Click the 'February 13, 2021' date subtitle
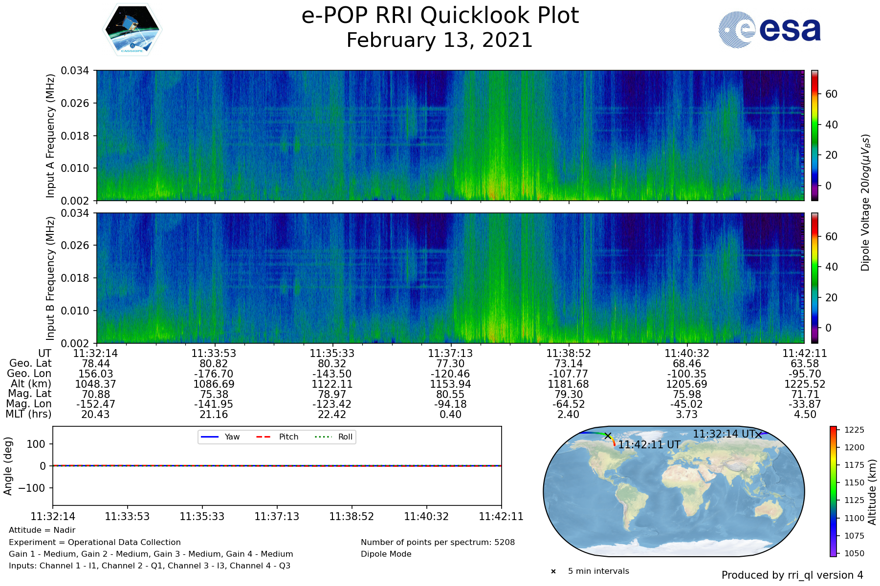 tap(440, 40)
